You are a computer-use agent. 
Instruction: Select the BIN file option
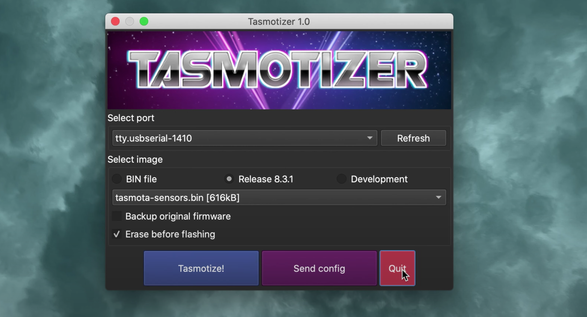[117, 179]
